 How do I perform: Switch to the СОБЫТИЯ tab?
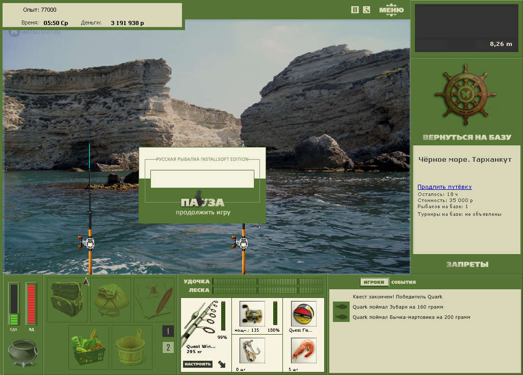pyautogui.click(x=403, y=282)
